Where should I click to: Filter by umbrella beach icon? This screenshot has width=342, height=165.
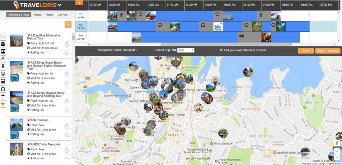[x=3, y=96]
